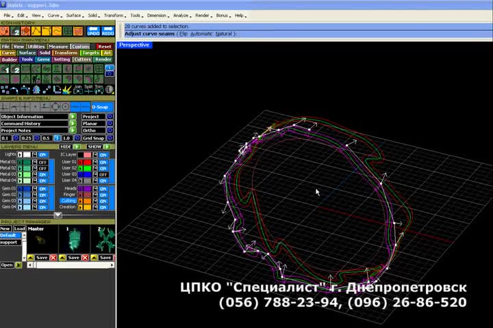Click the REDO arrow icon

(x=108, y=31)
